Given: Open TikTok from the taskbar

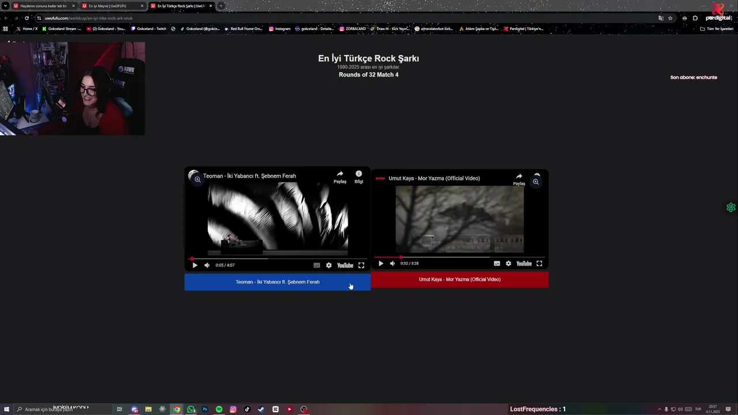Looking at the screenshot, I should point(247,409).
